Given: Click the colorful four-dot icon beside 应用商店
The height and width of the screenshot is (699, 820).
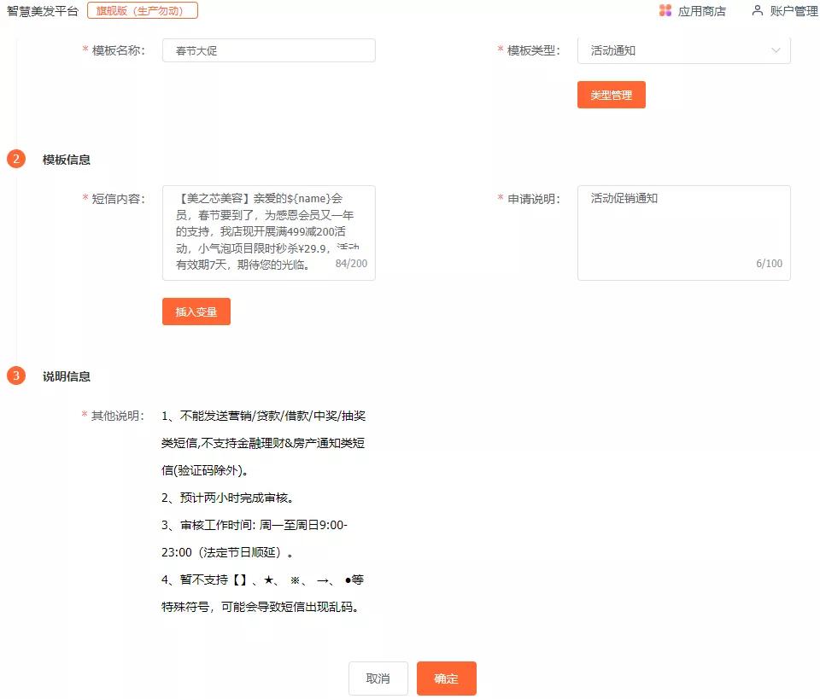Looking at the screenshot, I should pos(665,10).
